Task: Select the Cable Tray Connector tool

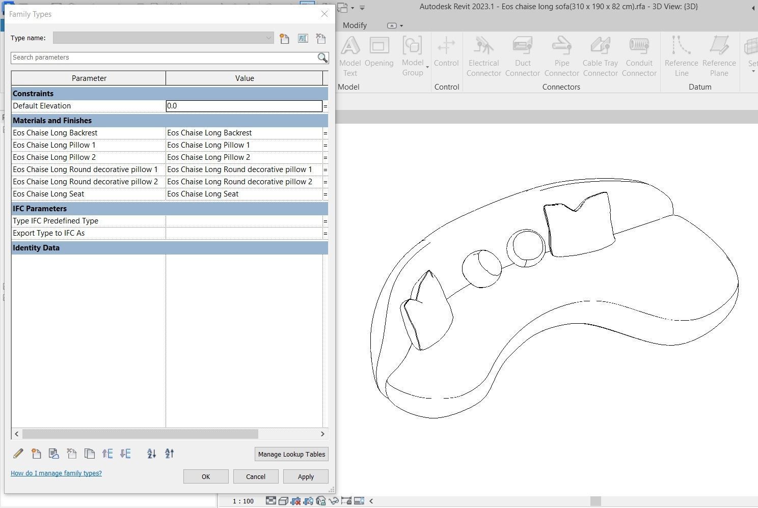Action: tap(601, 57)
